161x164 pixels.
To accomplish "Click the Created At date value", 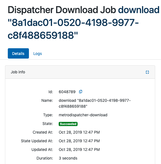I will pyautogui.click(x=79, y=132).
